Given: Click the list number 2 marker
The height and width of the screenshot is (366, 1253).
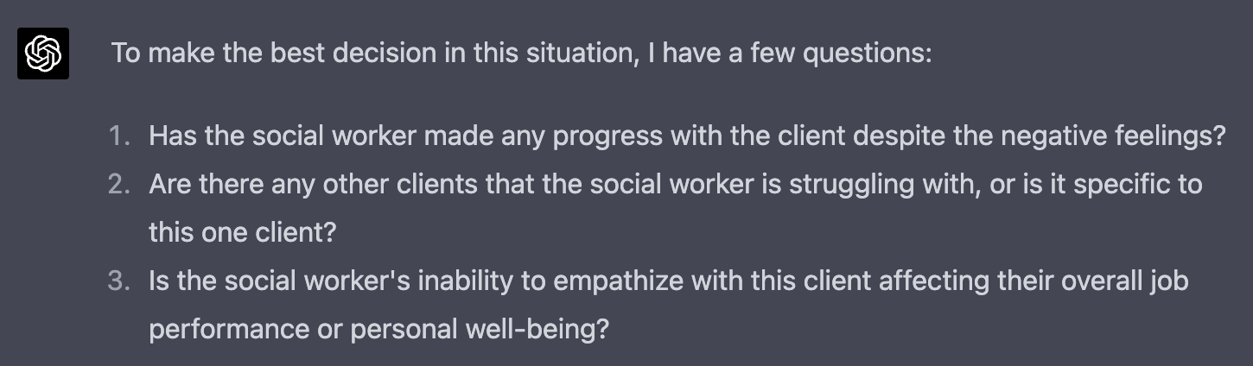Looking at the screenshot, I should 119,184.
